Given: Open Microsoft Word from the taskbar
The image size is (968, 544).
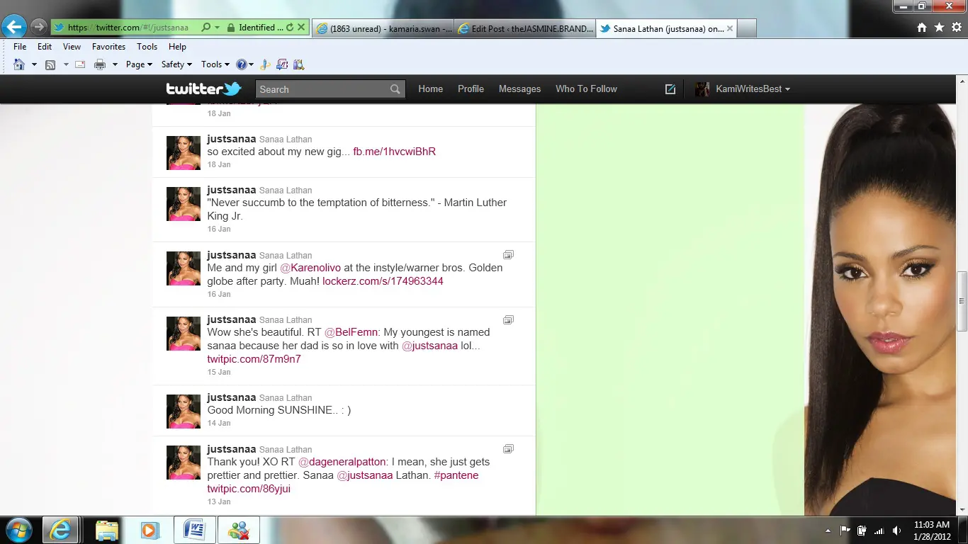Looking at the screenshot, I should click(x=194, y=530).
